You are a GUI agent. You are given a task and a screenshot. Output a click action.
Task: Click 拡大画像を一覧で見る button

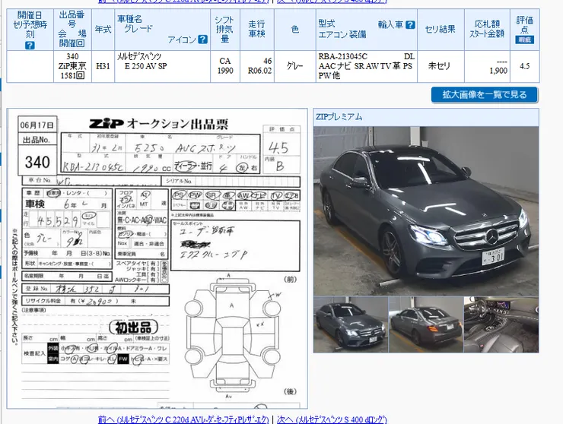(485, 95)
